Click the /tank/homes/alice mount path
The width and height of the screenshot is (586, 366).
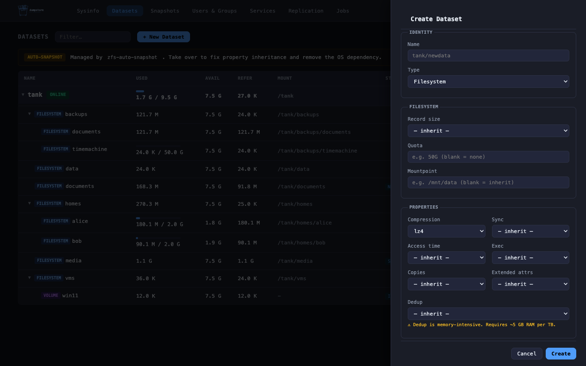tap(304, 223)
